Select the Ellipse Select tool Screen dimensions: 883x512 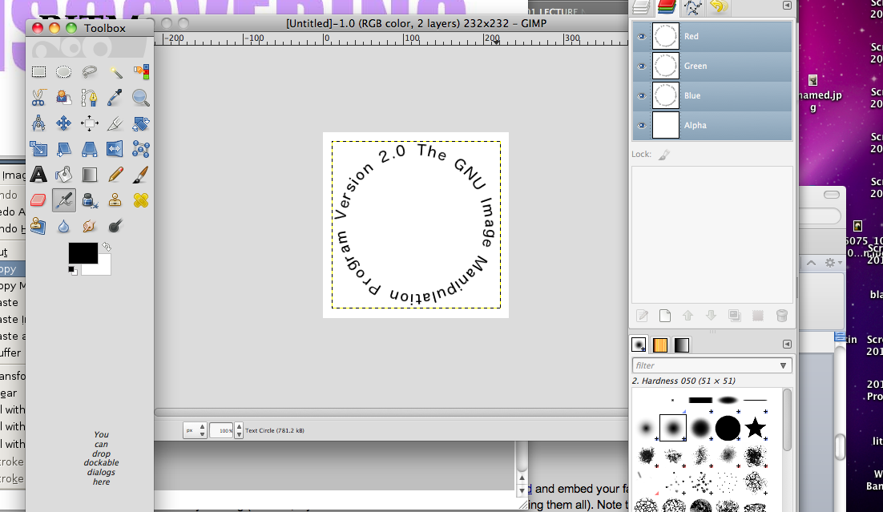63,71
